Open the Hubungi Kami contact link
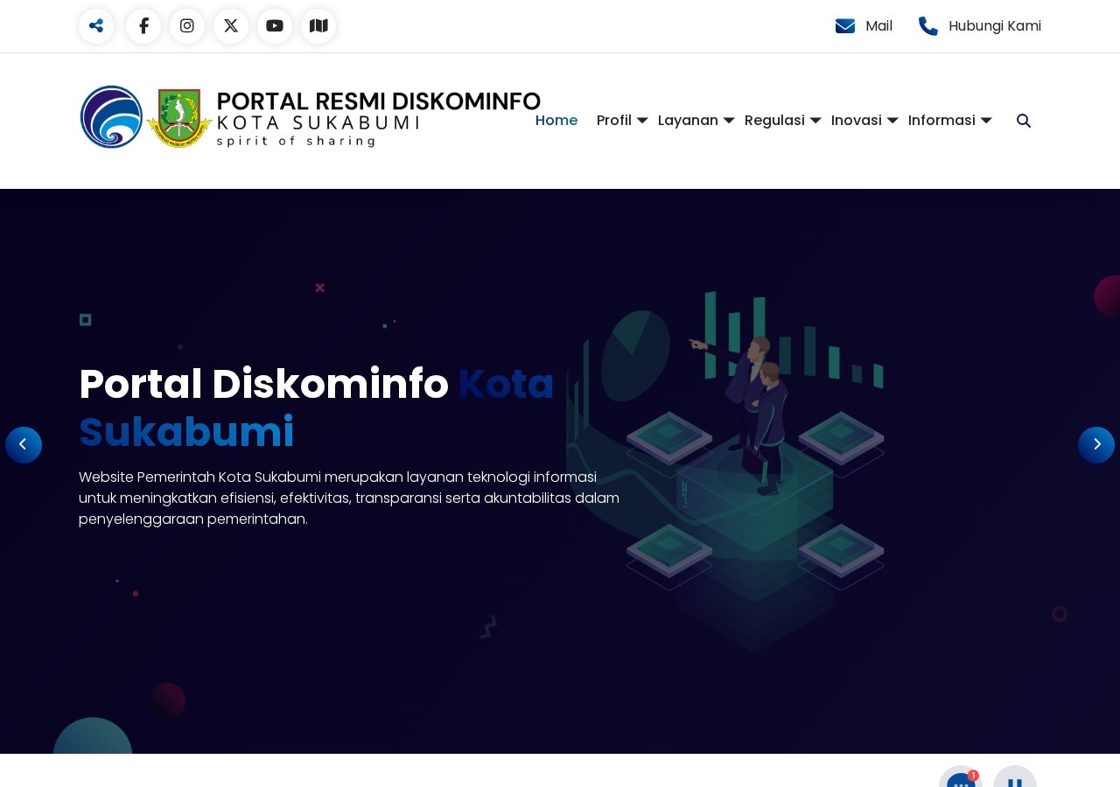 click(980, 26)
